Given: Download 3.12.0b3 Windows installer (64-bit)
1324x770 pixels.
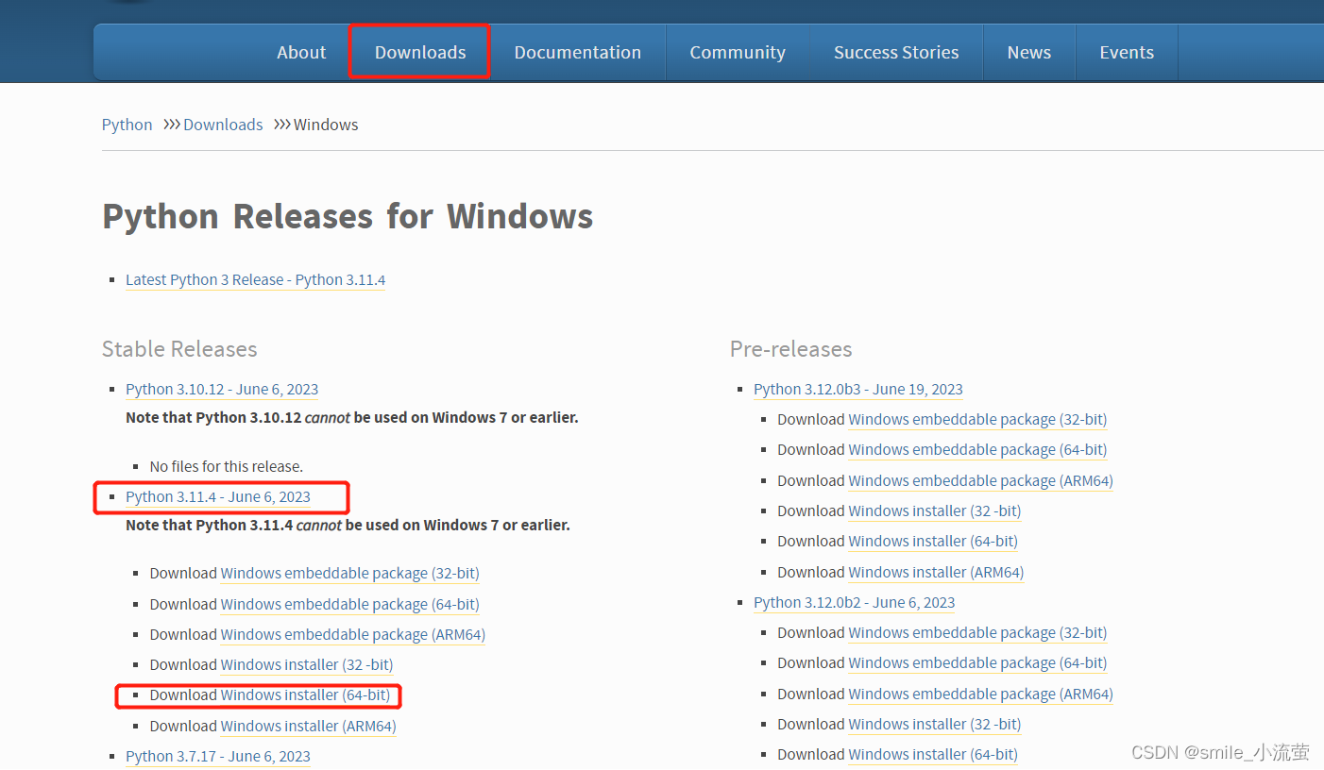Looking at the screenshot, I should pyautogui.click(x=933, y=542).
